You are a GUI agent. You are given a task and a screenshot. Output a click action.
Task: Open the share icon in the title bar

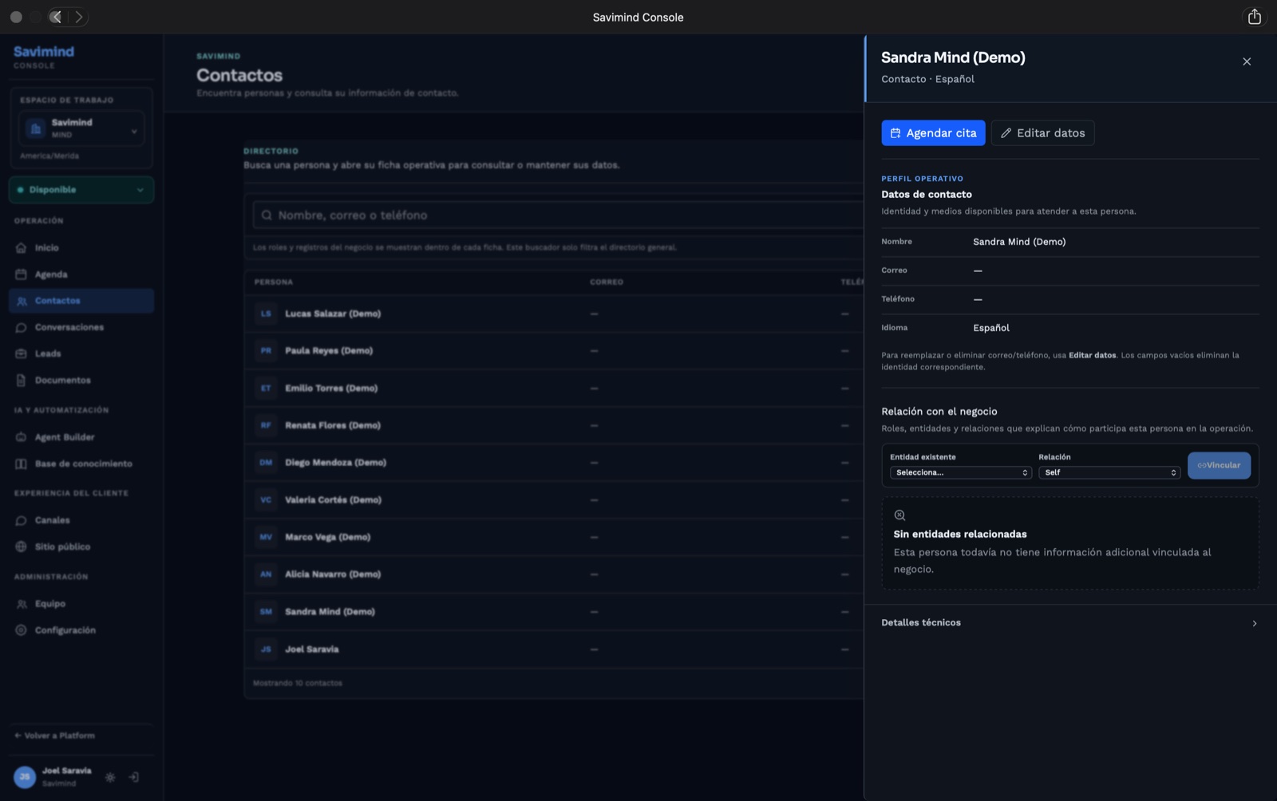[x=1254, y=17]
